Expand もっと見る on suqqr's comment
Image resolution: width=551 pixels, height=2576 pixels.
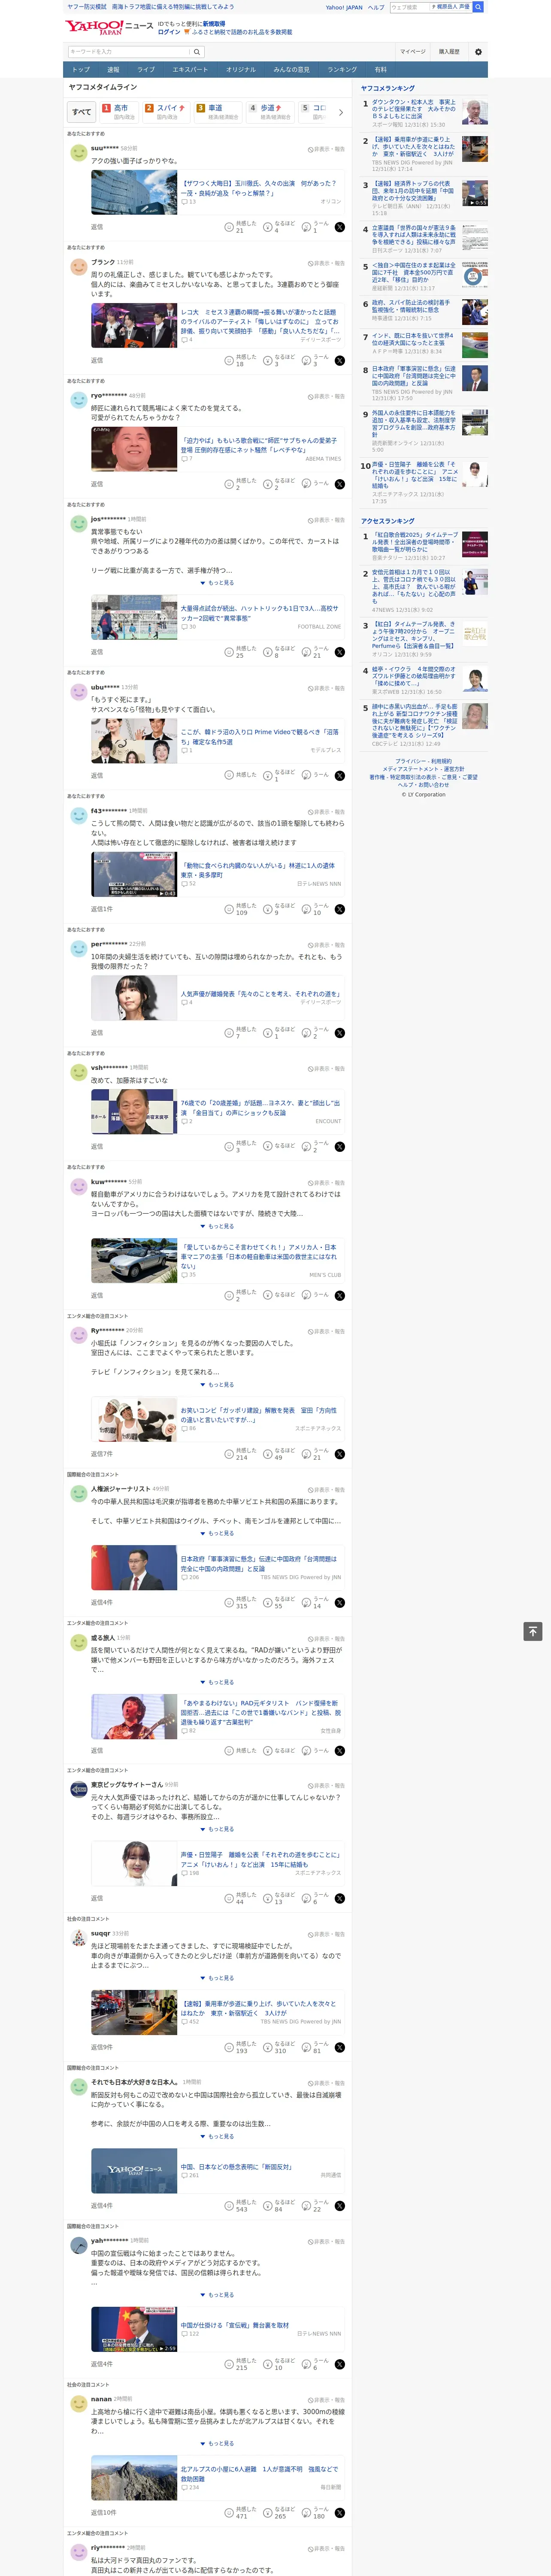(217, 1978)
